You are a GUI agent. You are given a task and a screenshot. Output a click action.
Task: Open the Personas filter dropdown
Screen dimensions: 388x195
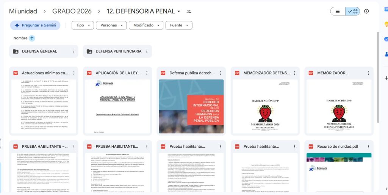click(111, 25)
